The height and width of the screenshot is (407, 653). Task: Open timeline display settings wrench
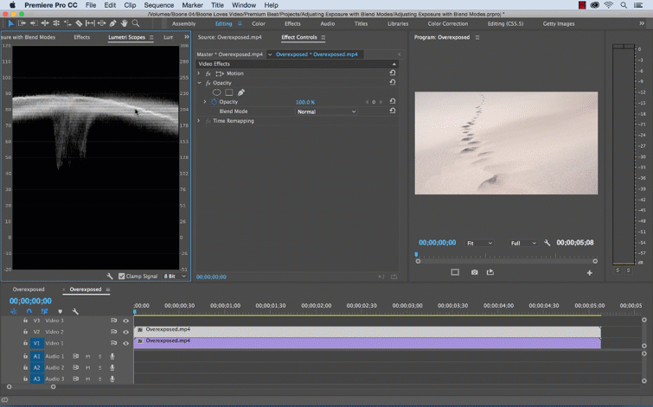75,311
